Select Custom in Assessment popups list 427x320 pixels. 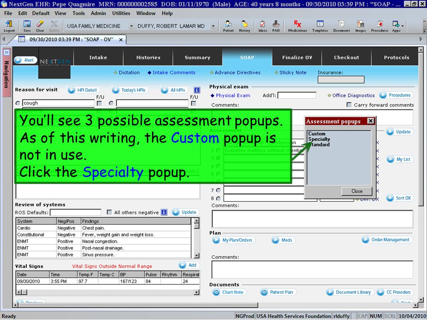(x=317, y=134)
